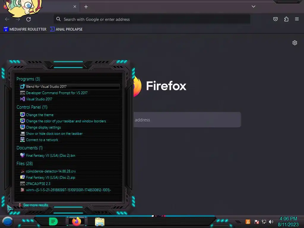304x228 pixels.
Task: Reload the current Firefox page
Action: (x=28, y=19)
